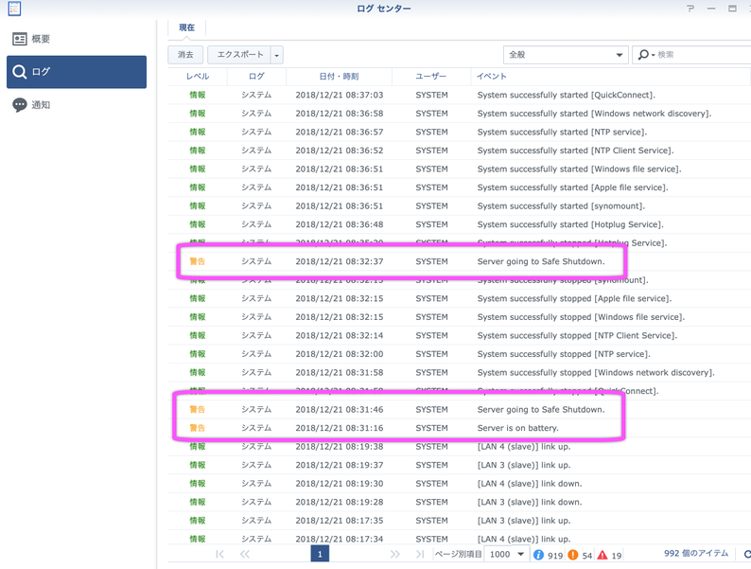Image resolution: width=751 pixels, height=569 pixels.
Task: Expand the エクスポート dropdown arrow
Action: click(x=276, y=55)
